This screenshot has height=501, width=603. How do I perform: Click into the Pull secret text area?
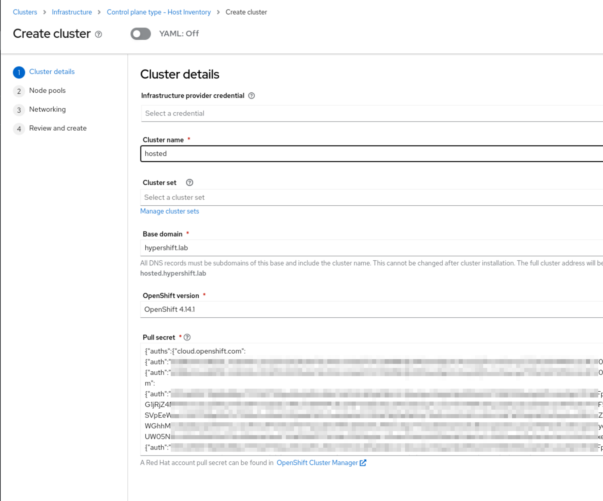[372, 399]
